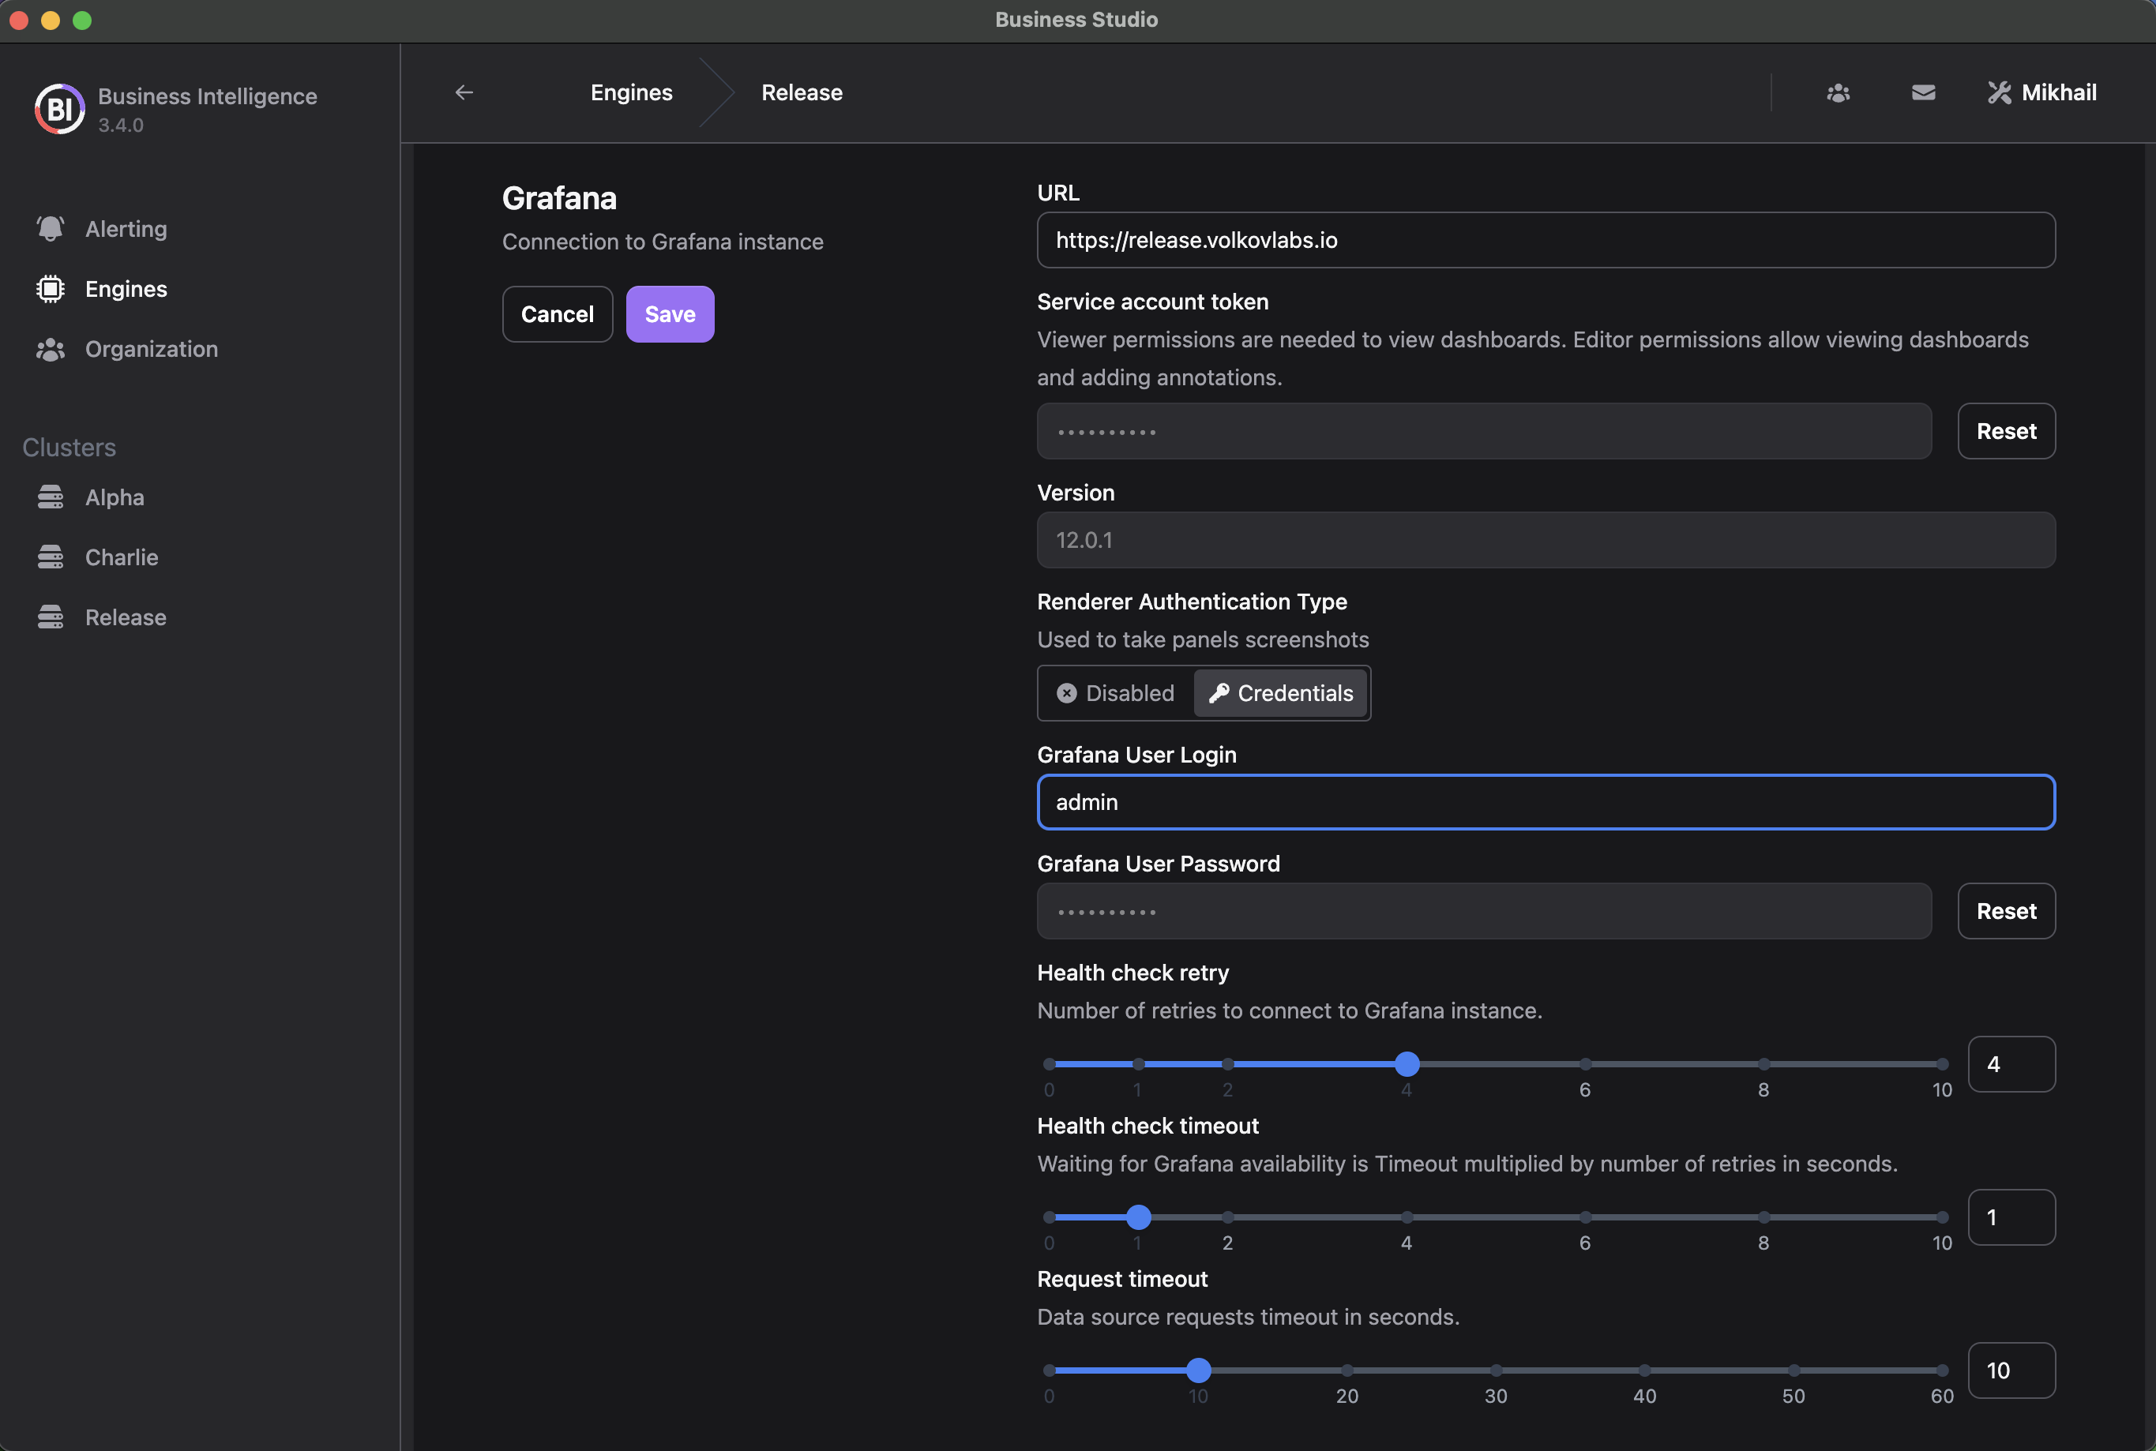This screenshot has height=1451, width=2156.
Task: Open the Release cluster in sidebar
Action: click(126, 617)
